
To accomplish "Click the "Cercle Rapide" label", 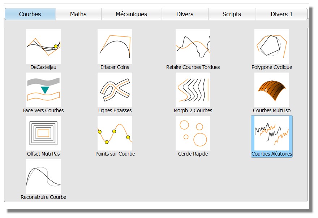I will (x=193, y=154).
